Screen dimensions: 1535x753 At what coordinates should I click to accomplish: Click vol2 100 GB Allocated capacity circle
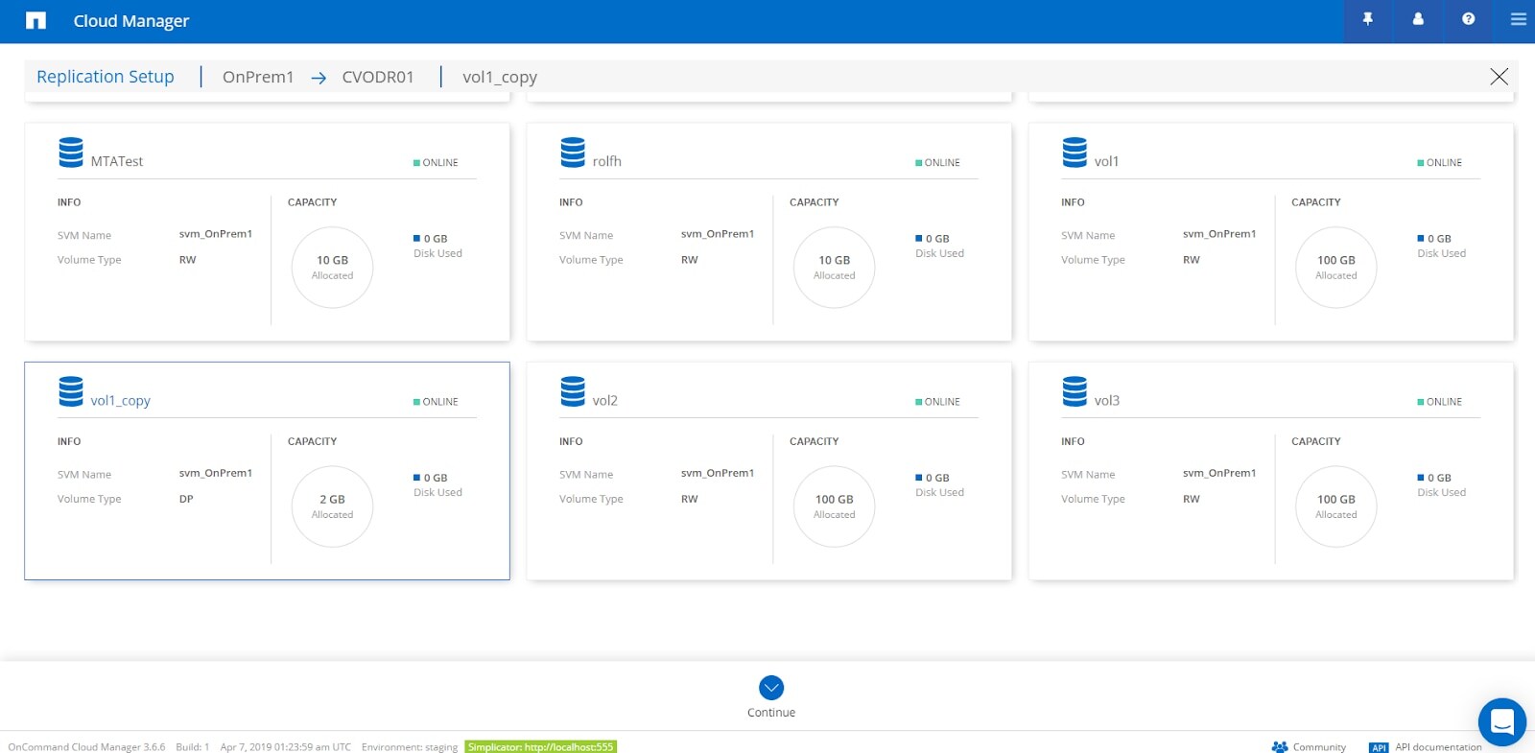coord(835,506)
